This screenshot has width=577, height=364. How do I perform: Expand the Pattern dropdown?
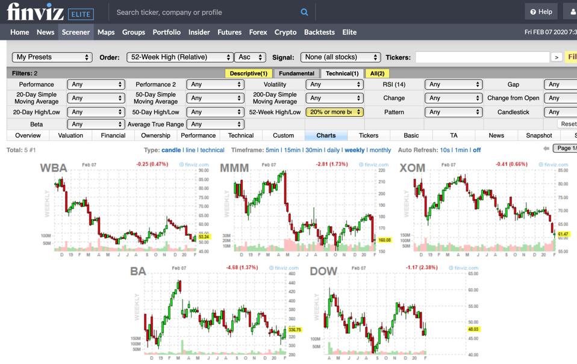[453, 112]
